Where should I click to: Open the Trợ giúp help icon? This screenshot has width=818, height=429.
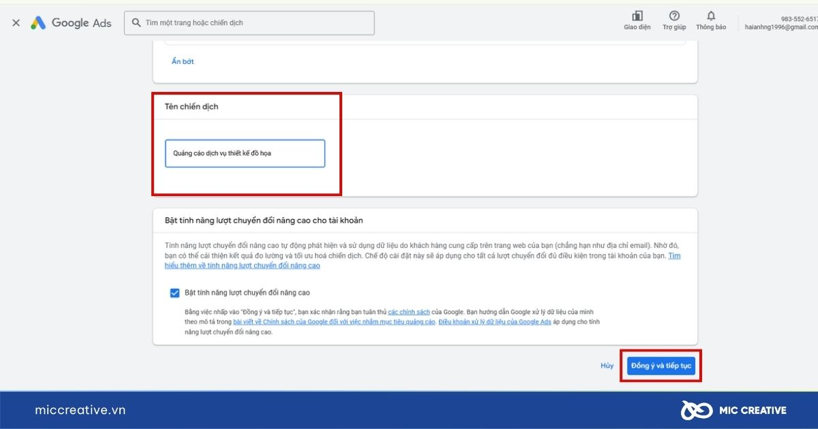point(674,16)
